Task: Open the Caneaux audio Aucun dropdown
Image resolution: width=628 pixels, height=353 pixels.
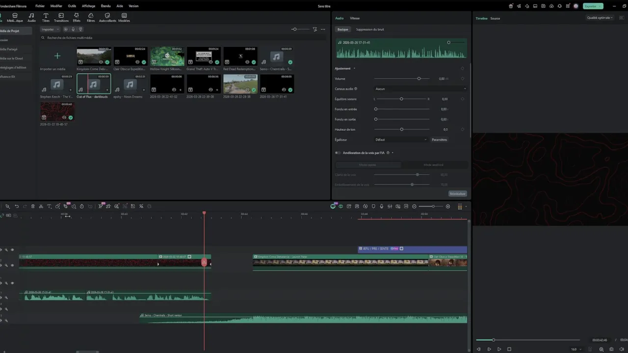Action: [x=420, y=89]
